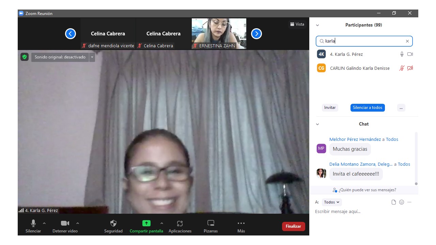Restore down the Zoom Reunión window

pos(394,13)
